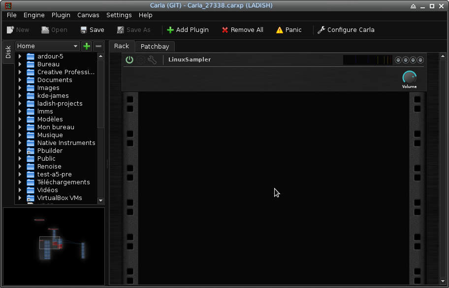Expand the kde-james folder
449x288 pixels.
tap(20, 96)
